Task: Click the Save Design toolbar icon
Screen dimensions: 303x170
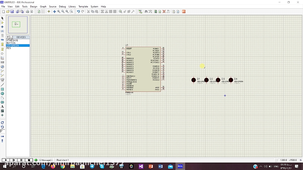Action: click(x=12, y=11)
